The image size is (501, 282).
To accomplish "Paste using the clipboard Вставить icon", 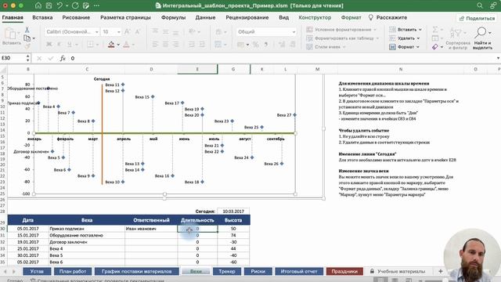I will [x=11, y=36].
